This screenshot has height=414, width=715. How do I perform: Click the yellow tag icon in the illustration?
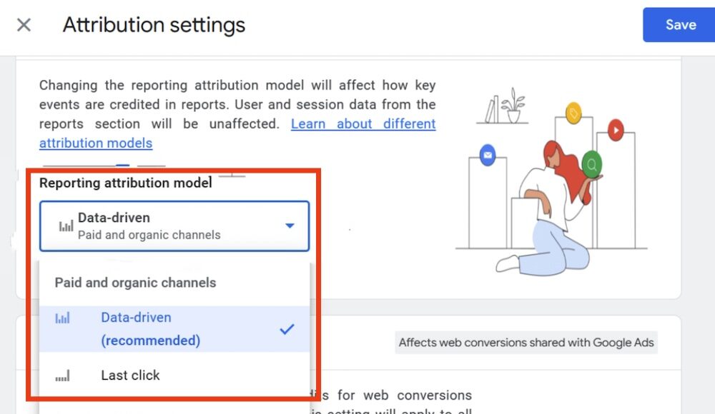(573, 113)
